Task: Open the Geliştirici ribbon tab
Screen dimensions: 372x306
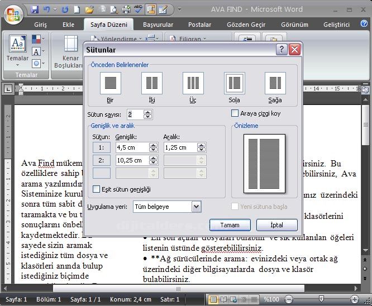Action: click(x=336, y=25)
